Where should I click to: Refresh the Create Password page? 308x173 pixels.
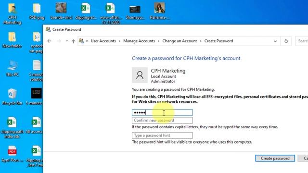click(286, 41)
